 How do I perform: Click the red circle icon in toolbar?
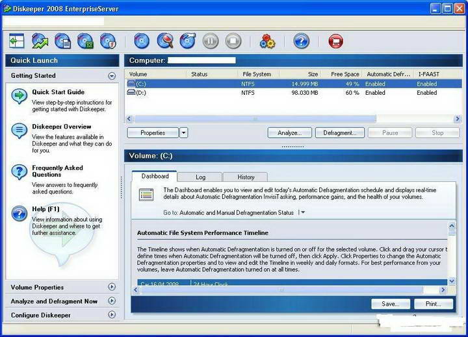point(336,41)
